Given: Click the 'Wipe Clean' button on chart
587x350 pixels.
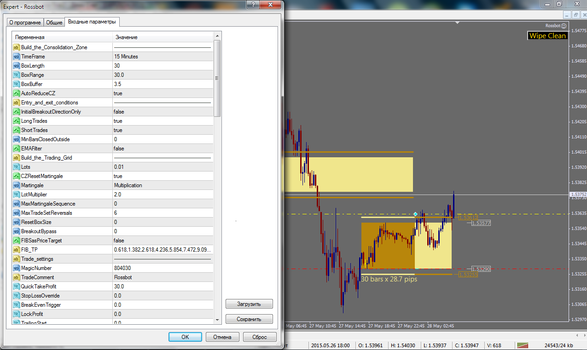Looking at the screenshot, I should (547, 36).
